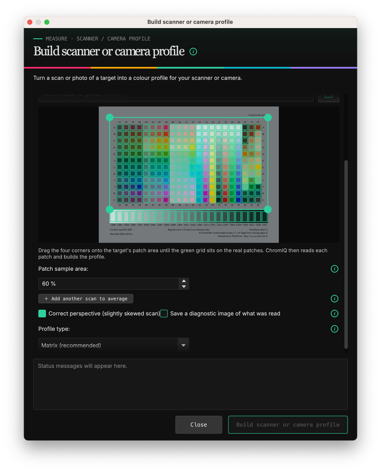Click the status messages text area

tap(190, 384)
